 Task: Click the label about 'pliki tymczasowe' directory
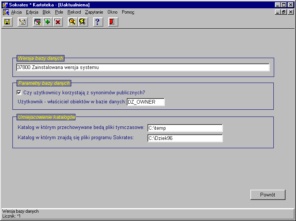pyautogui.click(x=81, y=127)
